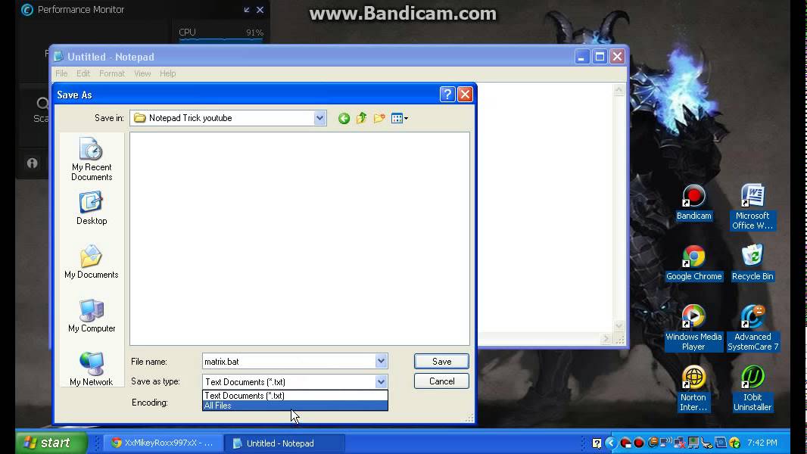Click Notepad horizontal scrollbar right arrow
Image resolution: width=807 pixels, height=454 pixels.
(606, 338)
